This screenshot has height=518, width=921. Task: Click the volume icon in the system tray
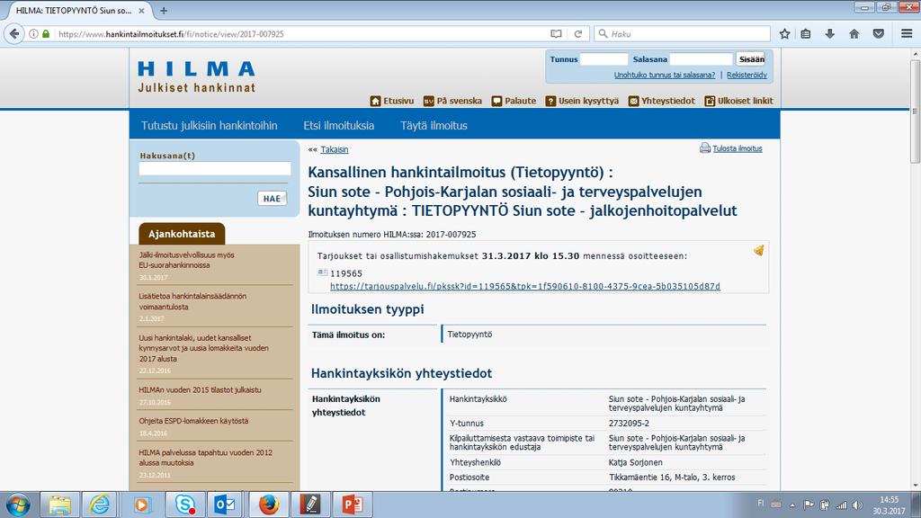click(857, 505)
